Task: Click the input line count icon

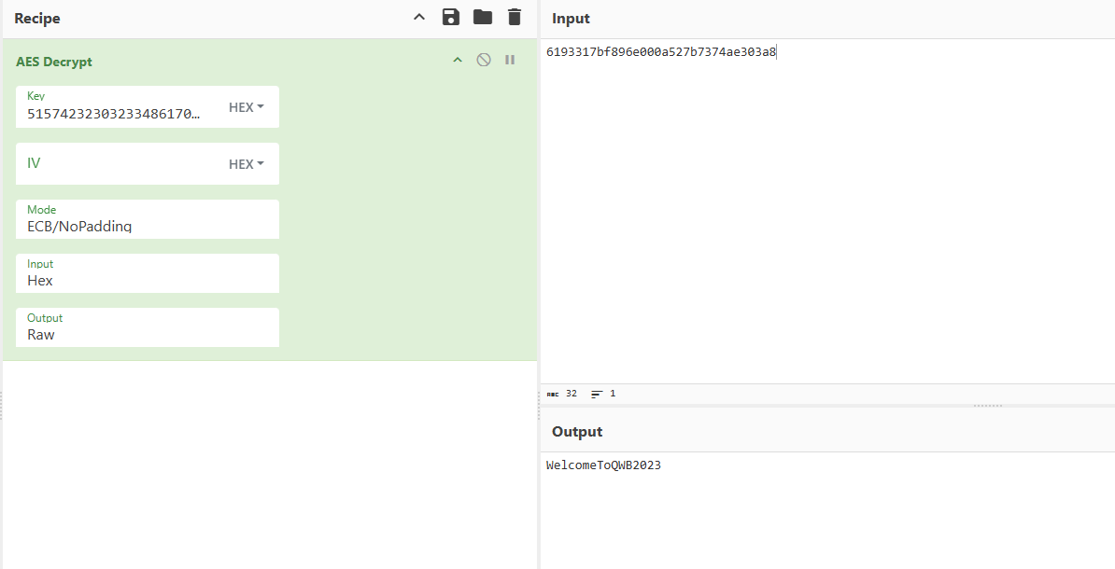Action: pos(597,395)
